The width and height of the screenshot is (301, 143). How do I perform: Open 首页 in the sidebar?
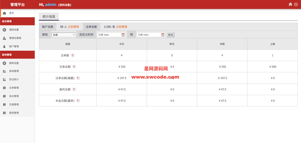(x=11, y=13)
